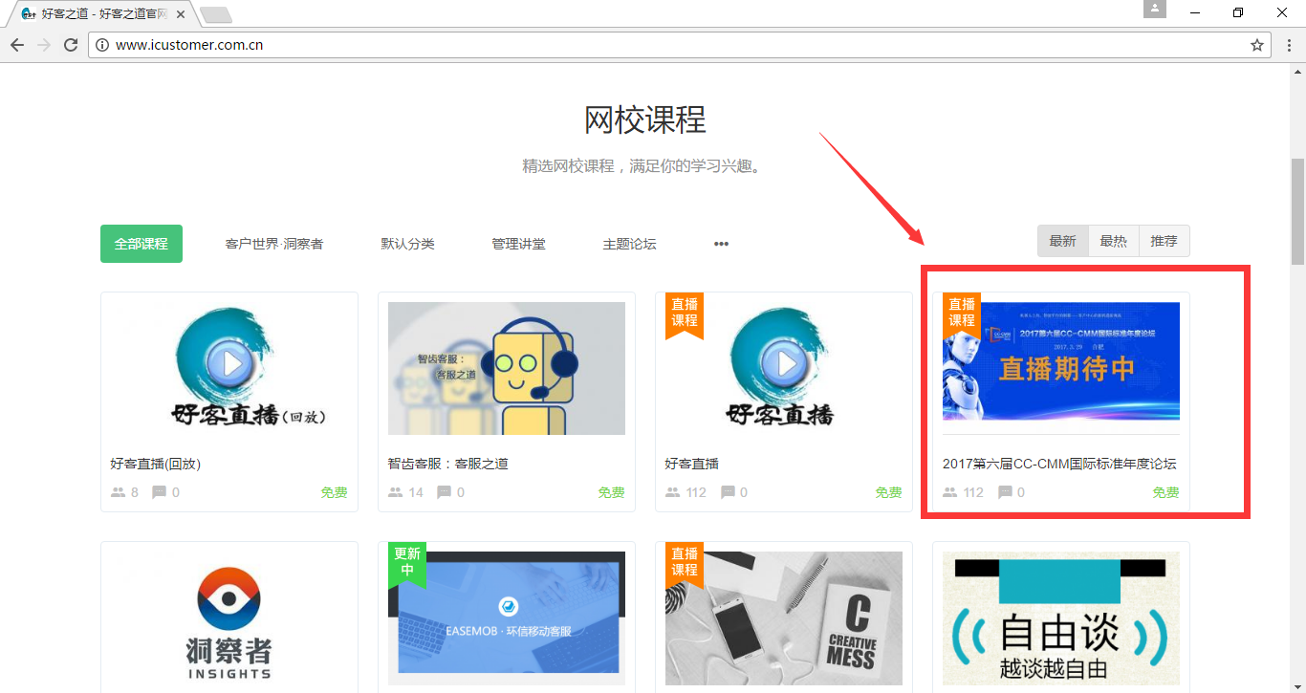This screenshot has height=693, width=1306.
Task: Play the 好客直播(回放) video thumbnail
Action: [229, 362]
